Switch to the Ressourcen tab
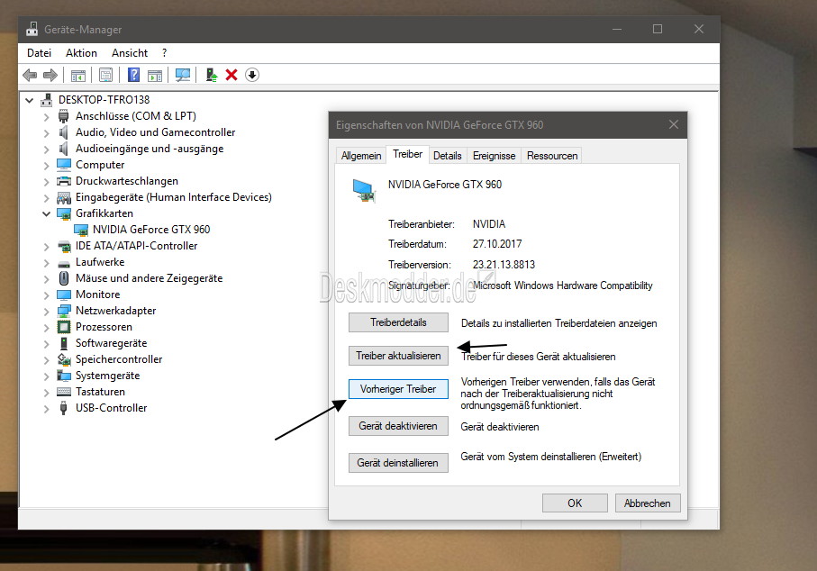 552,156
